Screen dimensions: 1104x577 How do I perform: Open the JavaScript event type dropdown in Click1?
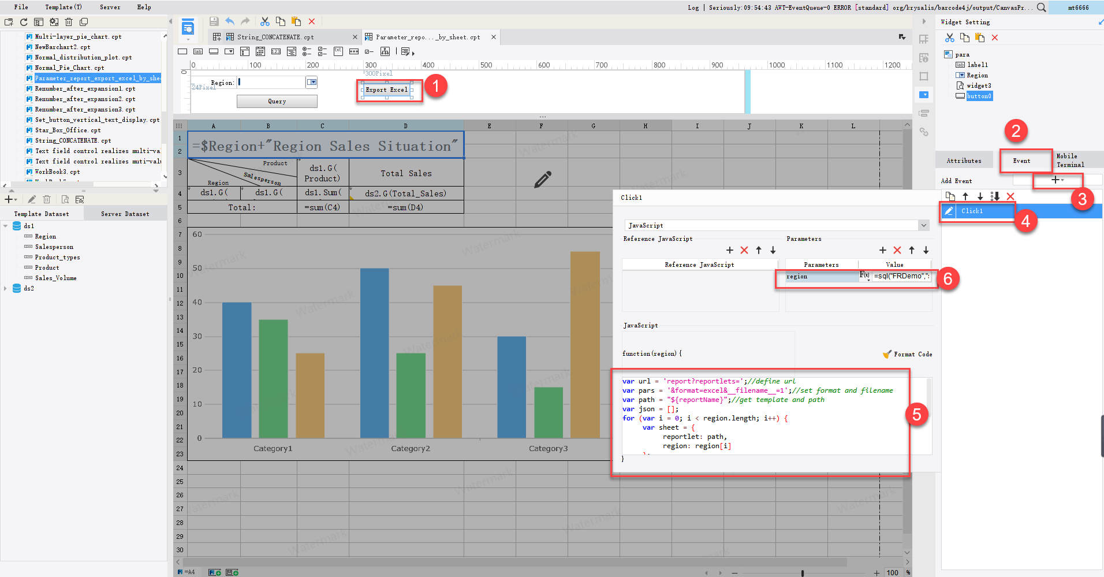(x=923, y=225)
